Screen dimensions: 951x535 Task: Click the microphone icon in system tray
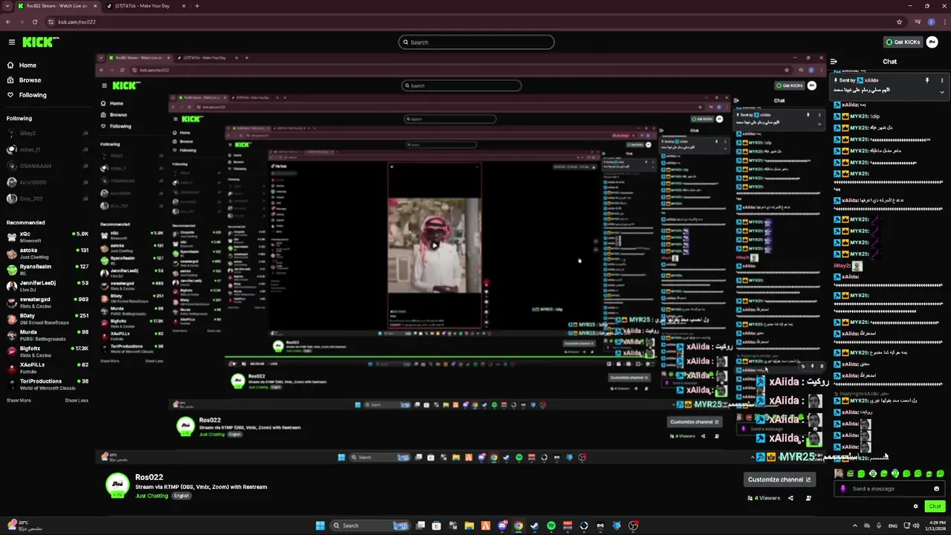pyautogui.click(x=878, y=525)
